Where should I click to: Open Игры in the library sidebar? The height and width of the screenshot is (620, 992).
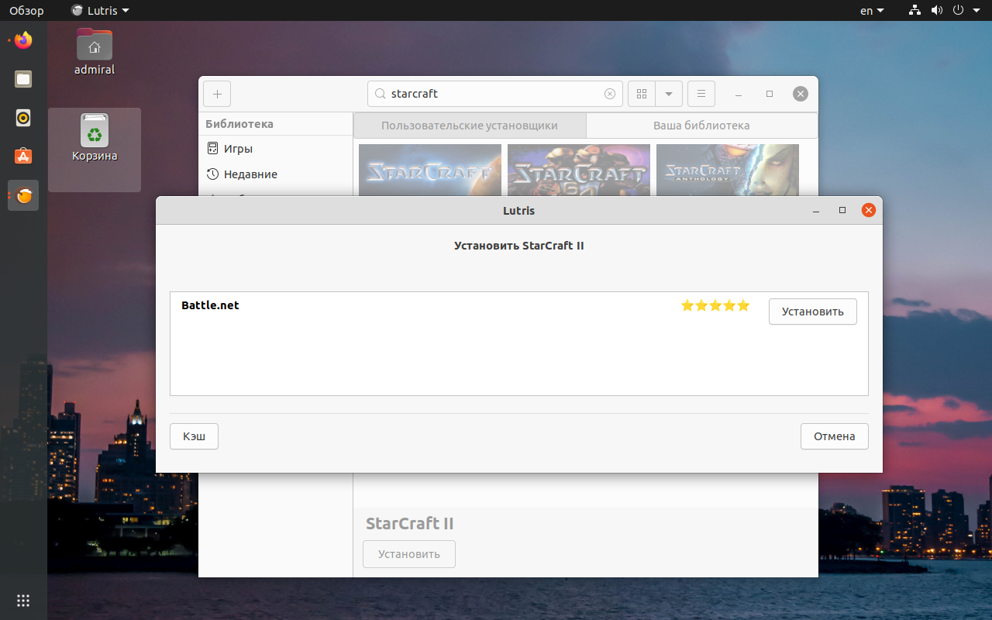[275, 149]
